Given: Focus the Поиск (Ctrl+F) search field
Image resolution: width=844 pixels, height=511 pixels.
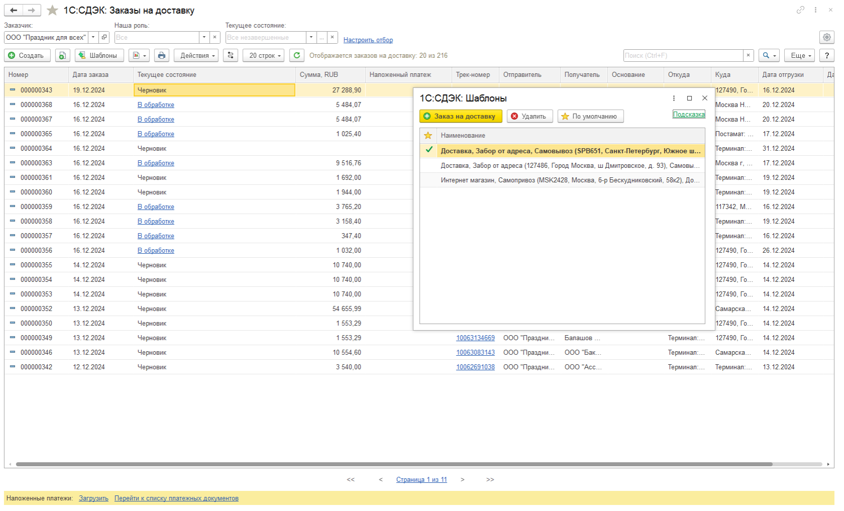Looking at the screenshot, I should (683, 55).
